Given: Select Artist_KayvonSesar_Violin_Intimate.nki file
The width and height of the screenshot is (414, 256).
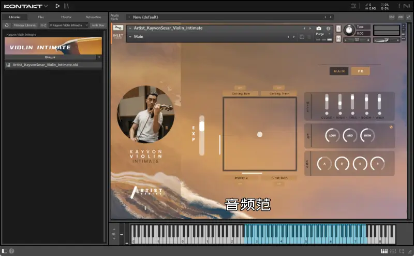Looking at the screenshot, I should click(x=53, y=65).
